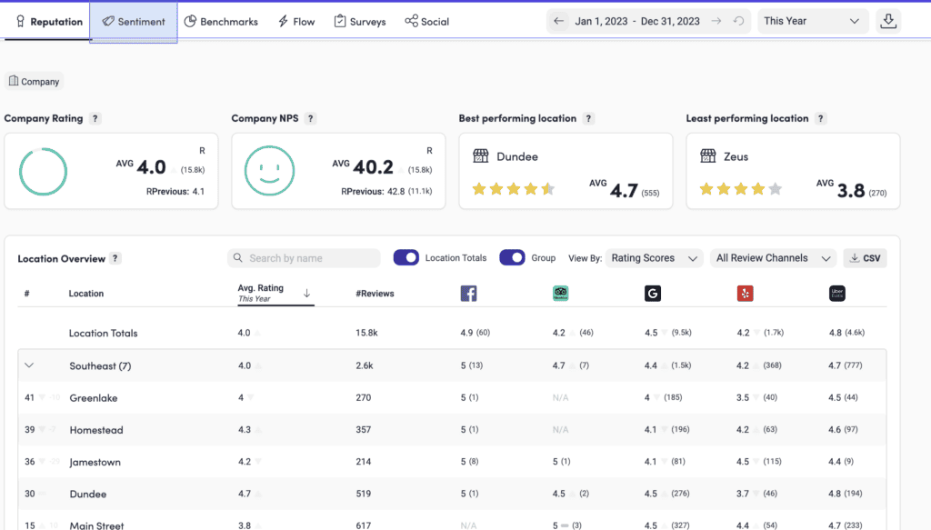Image resolution: width=931 pixels, height=530 pixels.
Task: Click the download icon beside This Year
Action: [888, 21]
